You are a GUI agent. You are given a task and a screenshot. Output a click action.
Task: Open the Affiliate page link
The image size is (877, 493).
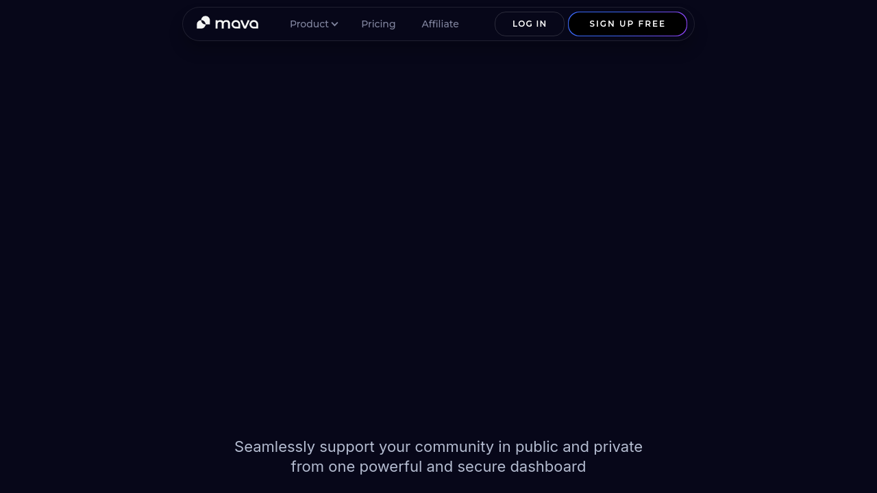tap(440, 24)
